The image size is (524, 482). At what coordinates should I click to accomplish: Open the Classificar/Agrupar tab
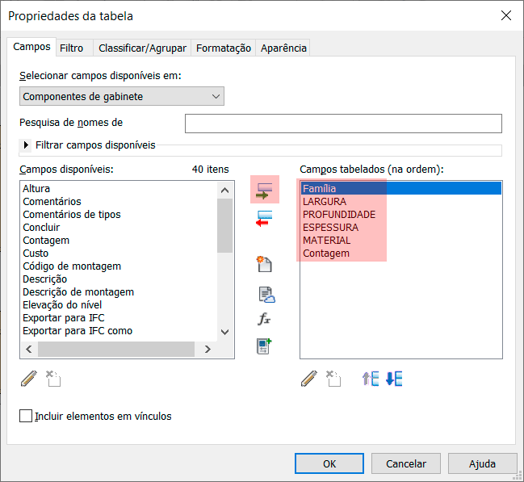[x=143, y=48]
